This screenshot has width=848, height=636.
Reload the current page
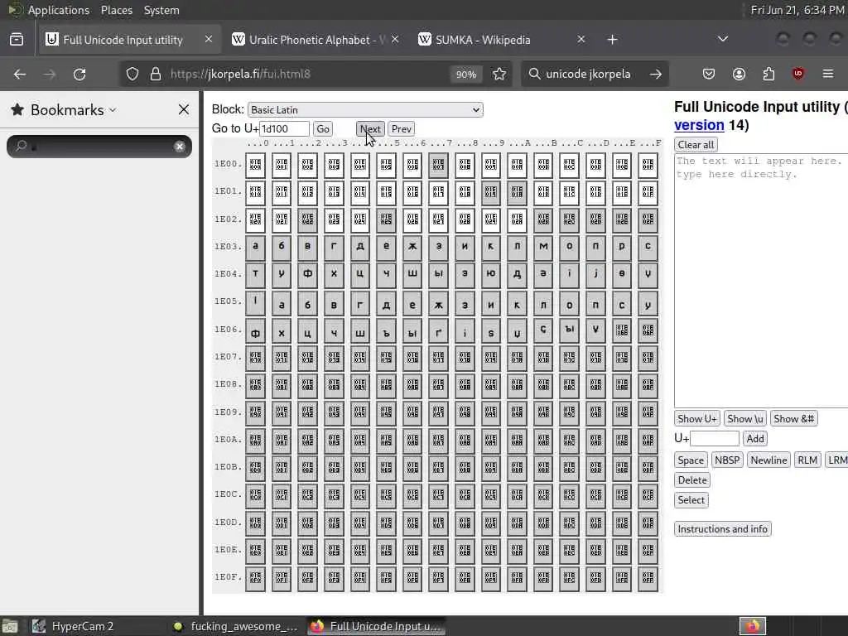click(x=79, y=74)
